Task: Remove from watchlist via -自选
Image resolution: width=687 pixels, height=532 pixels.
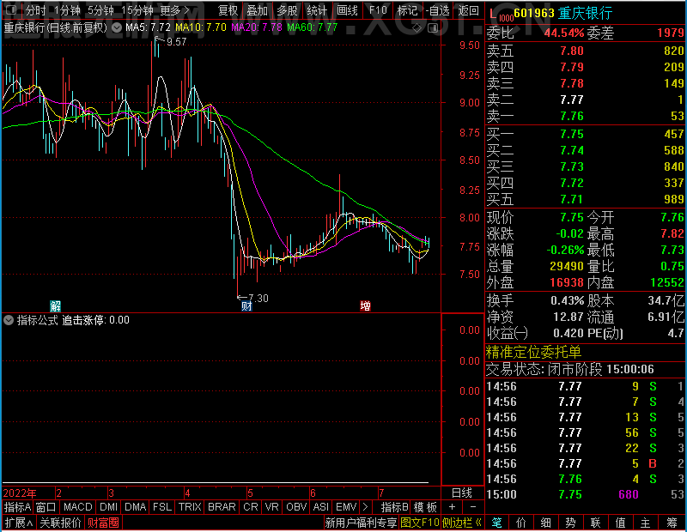Action: (x=438, y=10)
